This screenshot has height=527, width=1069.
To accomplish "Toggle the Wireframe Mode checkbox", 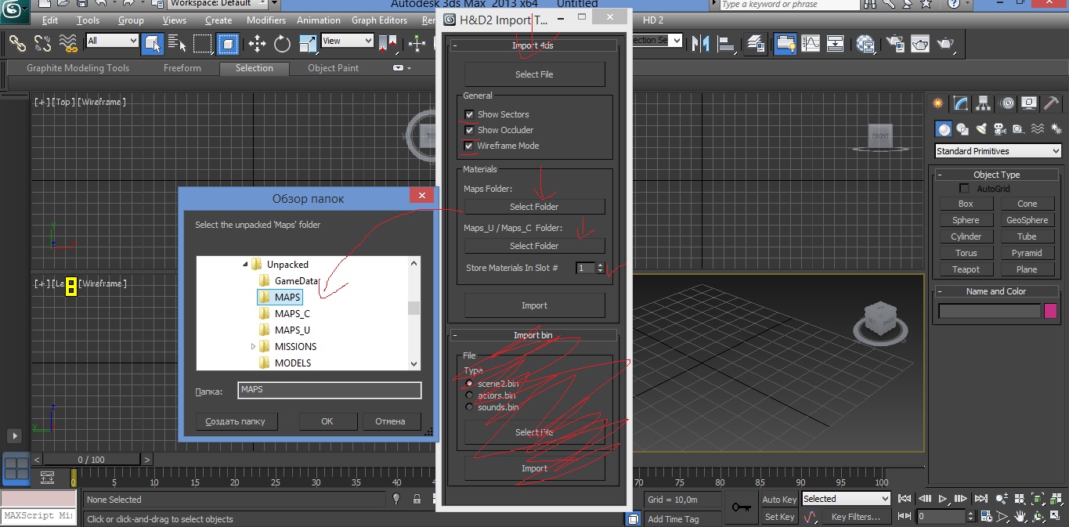I will (469, 146).
